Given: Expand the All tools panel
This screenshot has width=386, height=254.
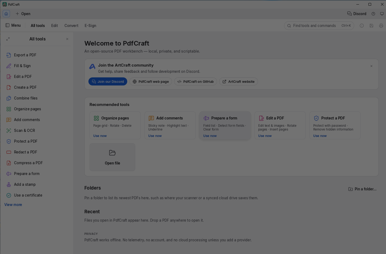Looking at the screenshot, I should click(x=8, y=39).
